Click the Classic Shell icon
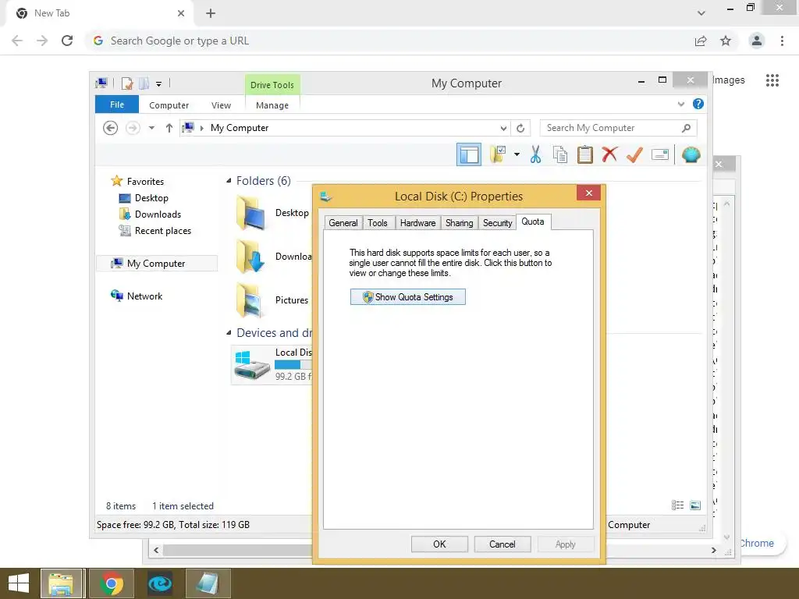This screenshot has width=799, height=599. pyautogui.click(x=691, y=154)
